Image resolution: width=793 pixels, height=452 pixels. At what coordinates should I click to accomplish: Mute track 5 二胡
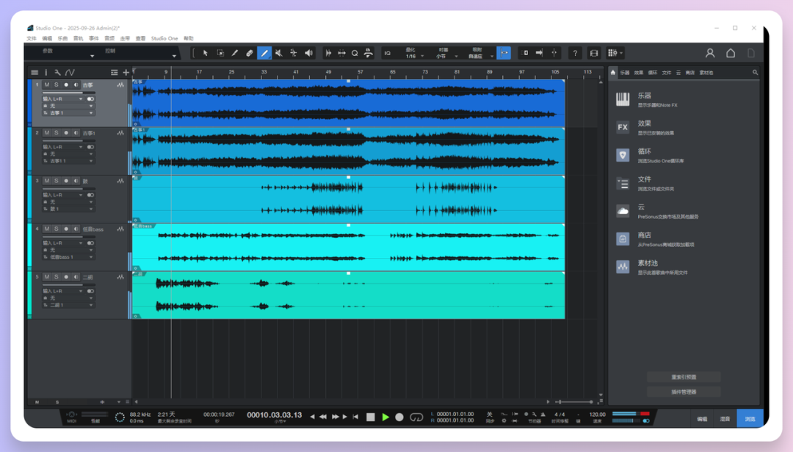coord(47,277)
